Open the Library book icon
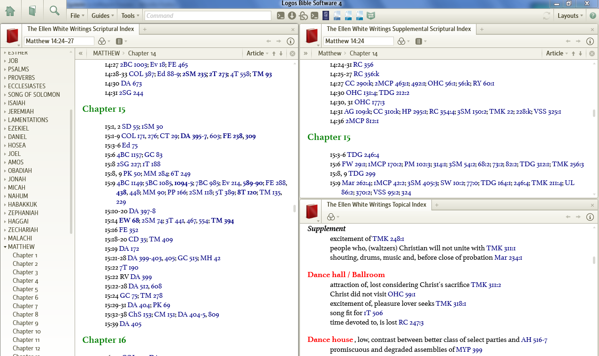 point(32,10)
